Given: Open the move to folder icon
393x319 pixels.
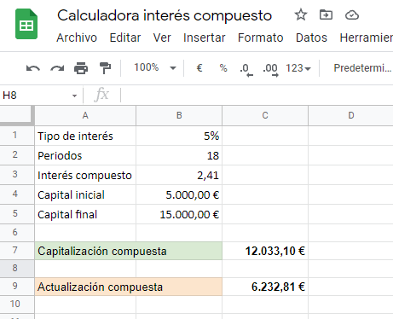Looking at the screenshot, I should click(326, 14).
